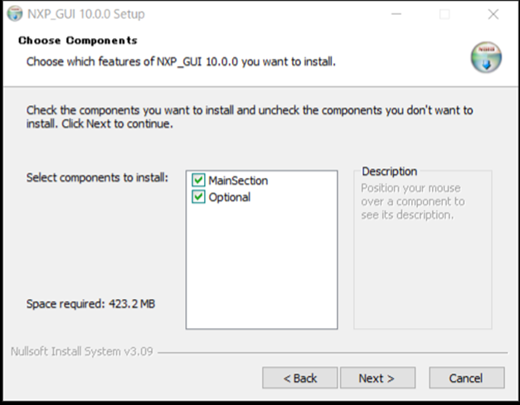Close the setup window with X
The height and width of the screenshot is (405, 520).
pyautogui.click(x=493, y=14)
